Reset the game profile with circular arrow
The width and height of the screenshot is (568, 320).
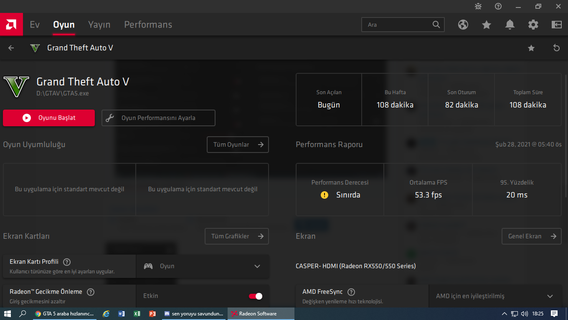tap(556, 48)
